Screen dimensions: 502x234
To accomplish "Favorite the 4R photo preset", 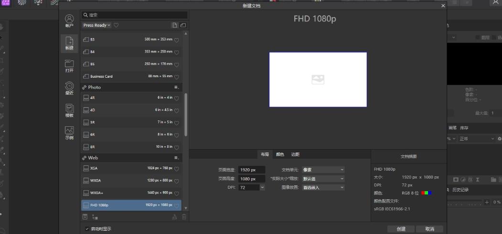I will [176, 98].
